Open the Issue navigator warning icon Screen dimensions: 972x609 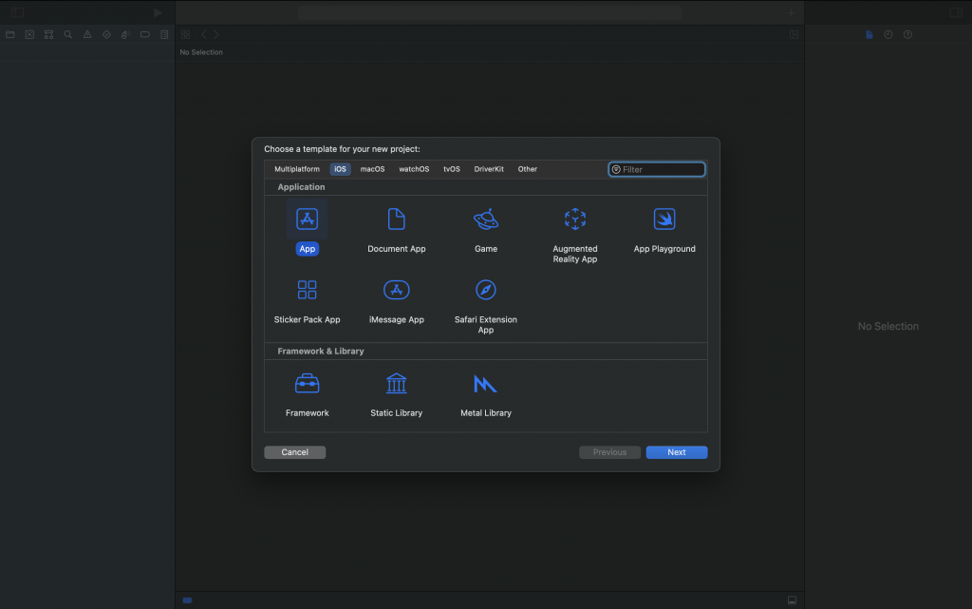(x=87, y=35)
